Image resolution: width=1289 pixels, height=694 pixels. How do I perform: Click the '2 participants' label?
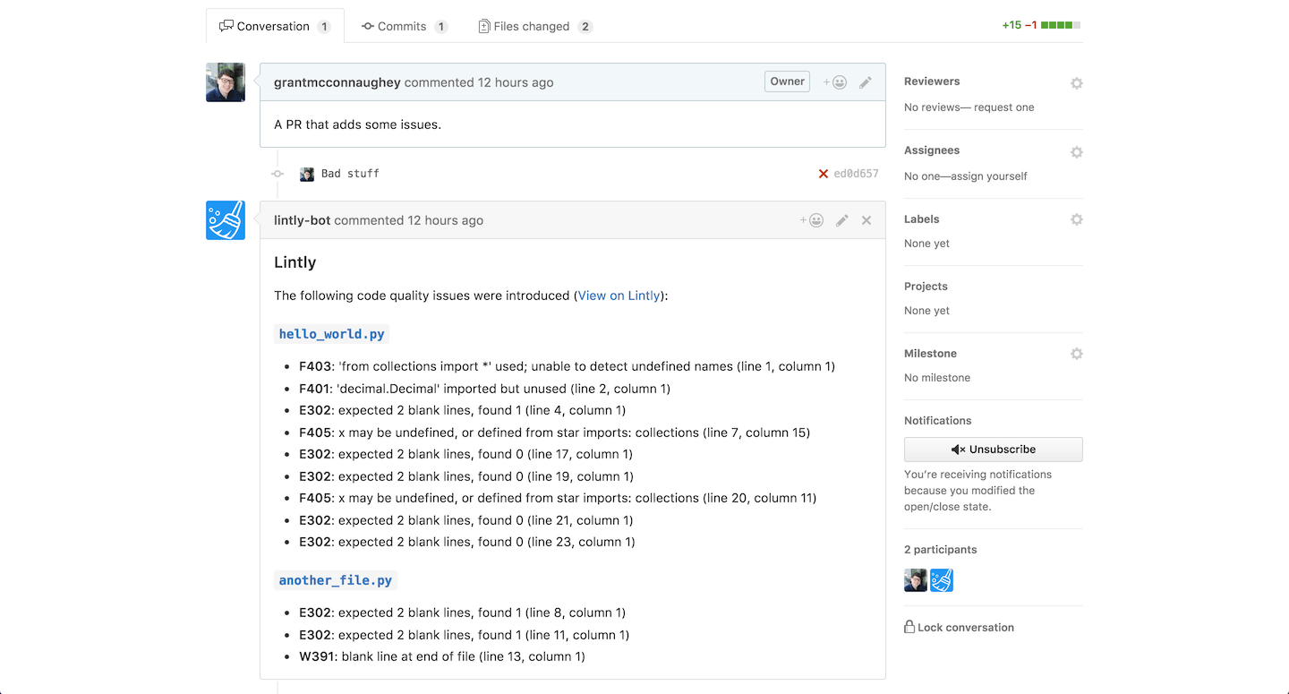(x=941, y=550)
